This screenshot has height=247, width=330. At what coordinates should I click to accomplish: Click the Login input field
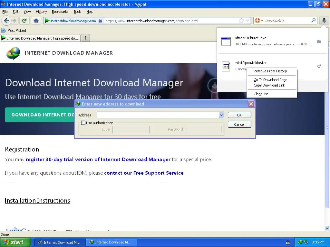[x=131, y=129]
